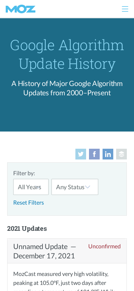The width and height of the screenshot is (134, 291).
Task: Click the 2021 Updates section heading
Action: [27, 228]
